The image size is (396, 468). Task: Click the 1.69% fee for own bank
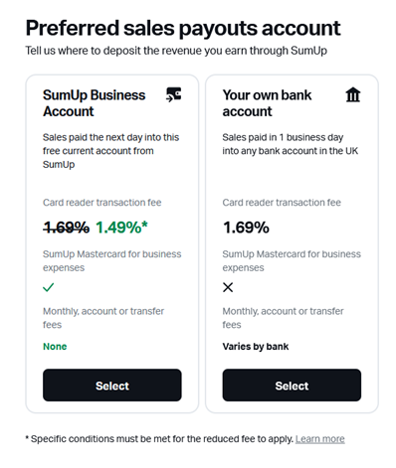tap(246, 228)
